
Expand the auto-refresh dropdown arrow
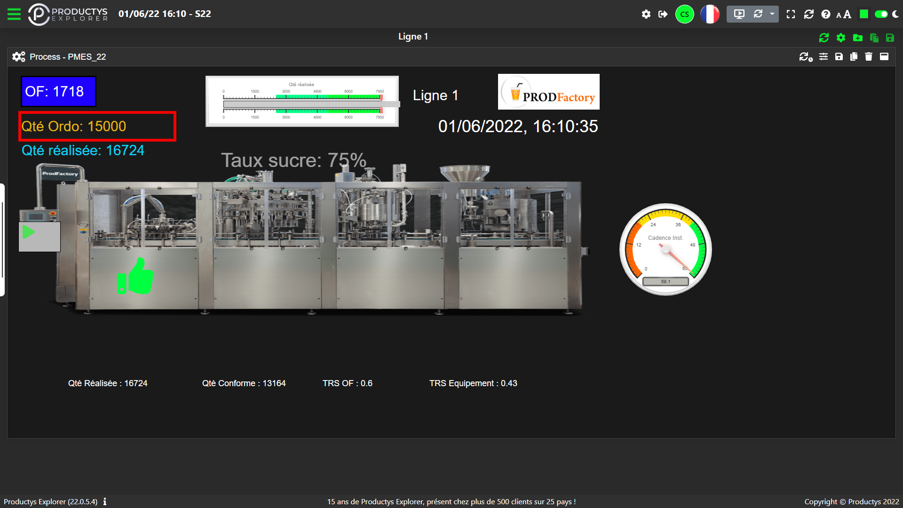pyautogui.click(x=772, y=14)
